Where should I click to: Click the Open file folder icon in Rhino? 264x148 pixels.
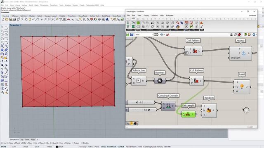(x=7, y=19)
